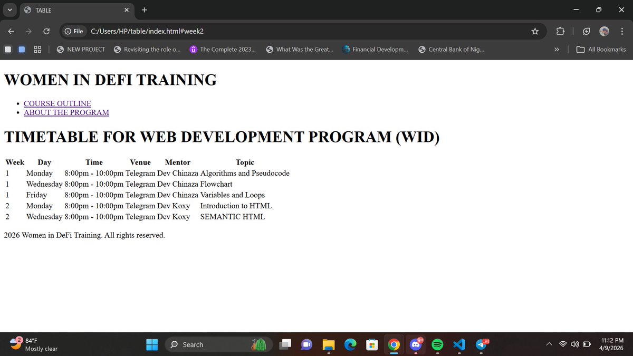Expand hidden icons in the system tray
This screenshot has height=356, width=633.
pos(549,344)
